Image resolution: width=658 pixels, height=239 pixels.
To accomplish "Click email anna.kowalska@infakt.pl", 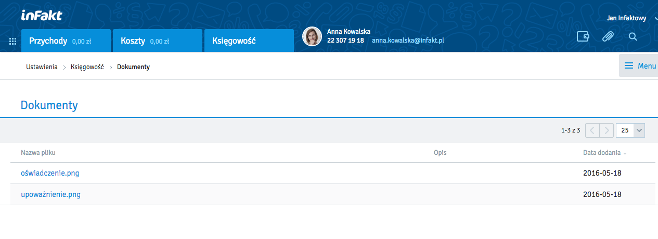I will (408, 40).
